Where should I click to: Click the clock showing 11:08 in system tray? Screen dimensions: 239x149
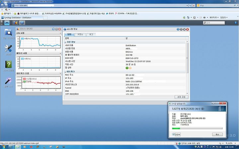pos(229,147)
